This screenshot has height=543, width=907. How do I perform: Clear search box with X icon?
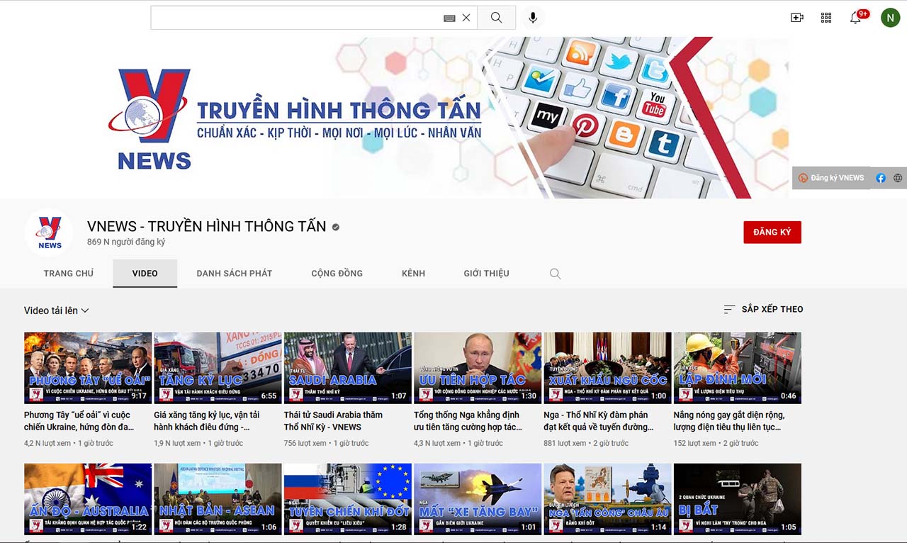[466, 18]
